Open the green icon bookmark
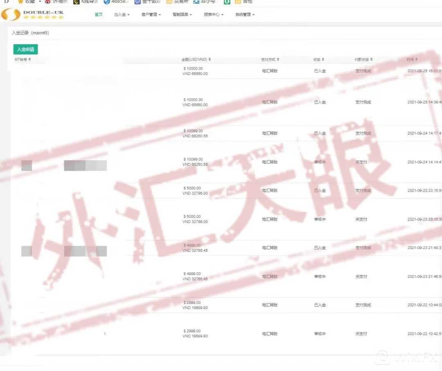The height and width of the screenshot is (371, 442). pyautogui.click(x=227, y=2)
